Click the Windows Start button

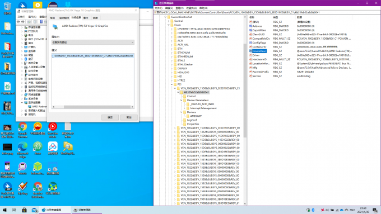pyautogui.click(x=4, y=210)
